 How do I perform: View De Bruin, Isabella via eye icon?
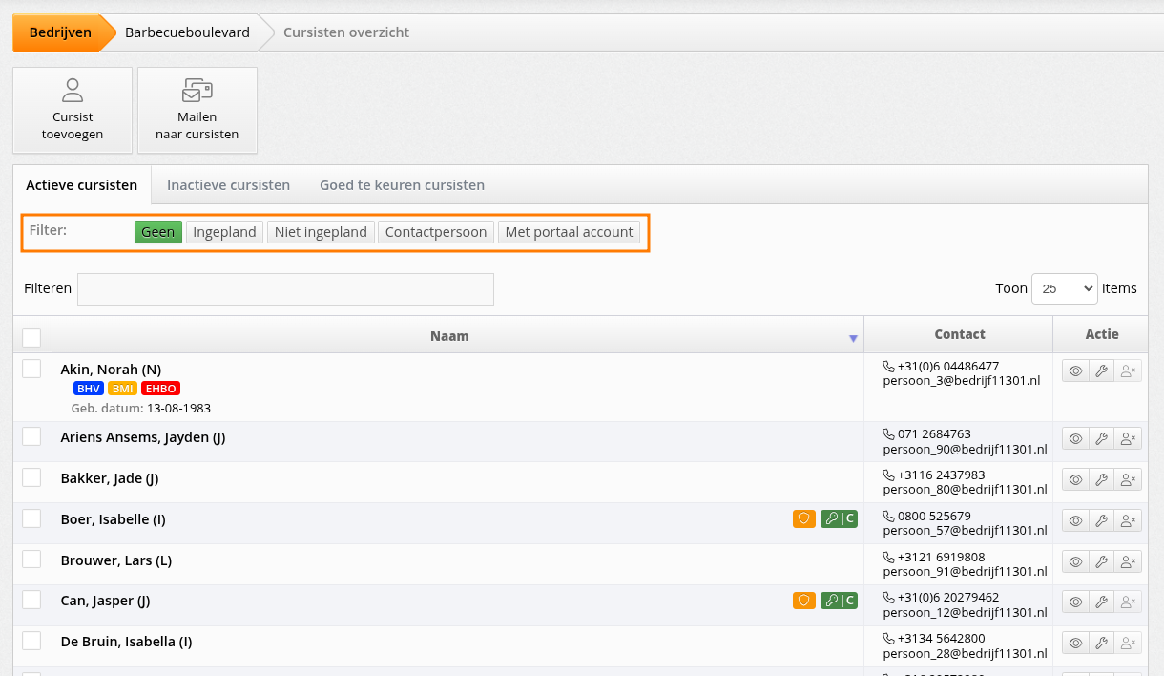click(1075, 644)
